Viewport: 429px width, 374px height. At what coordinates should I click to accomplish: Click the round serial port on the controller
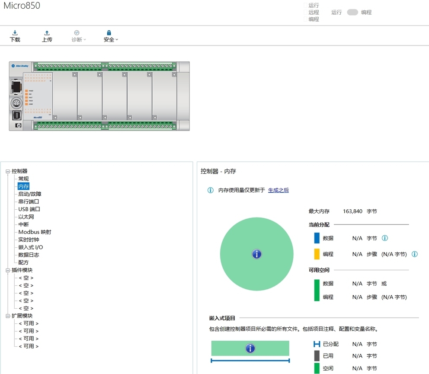(16, 103)
